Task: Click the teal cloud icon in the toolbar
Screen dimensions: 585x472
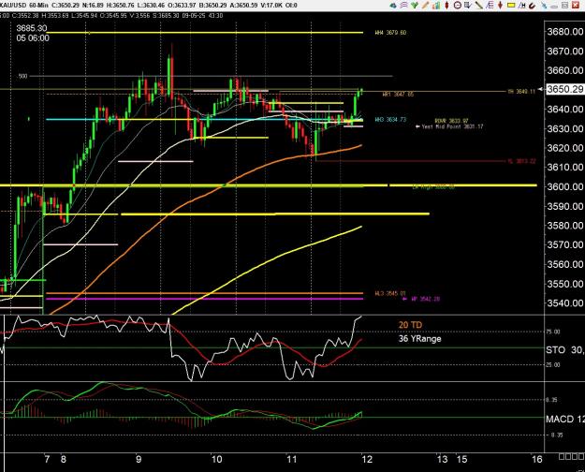Action: pos(393,6)
